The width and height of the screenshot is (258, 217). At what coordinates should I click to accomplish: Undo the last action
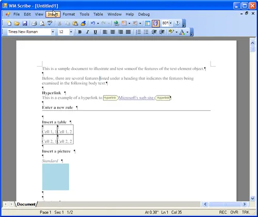[x=93, y=23]
